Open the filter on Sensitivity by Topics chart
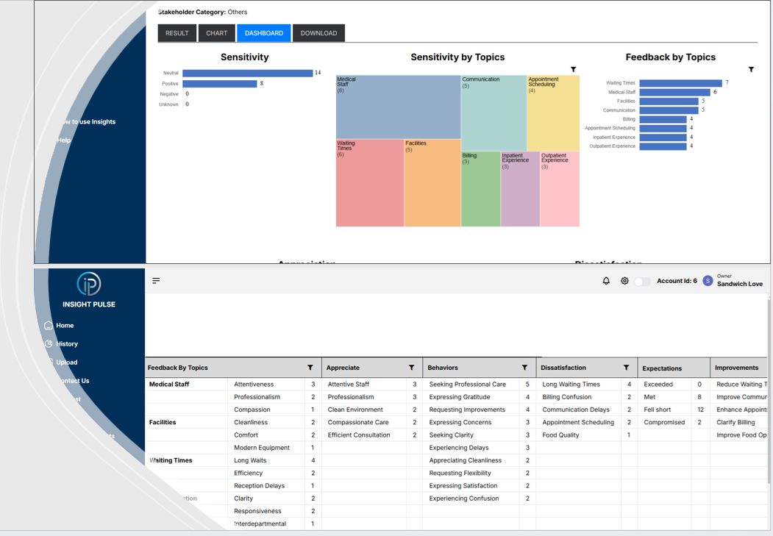Screen dimensions: 773x536 point(573,69)
